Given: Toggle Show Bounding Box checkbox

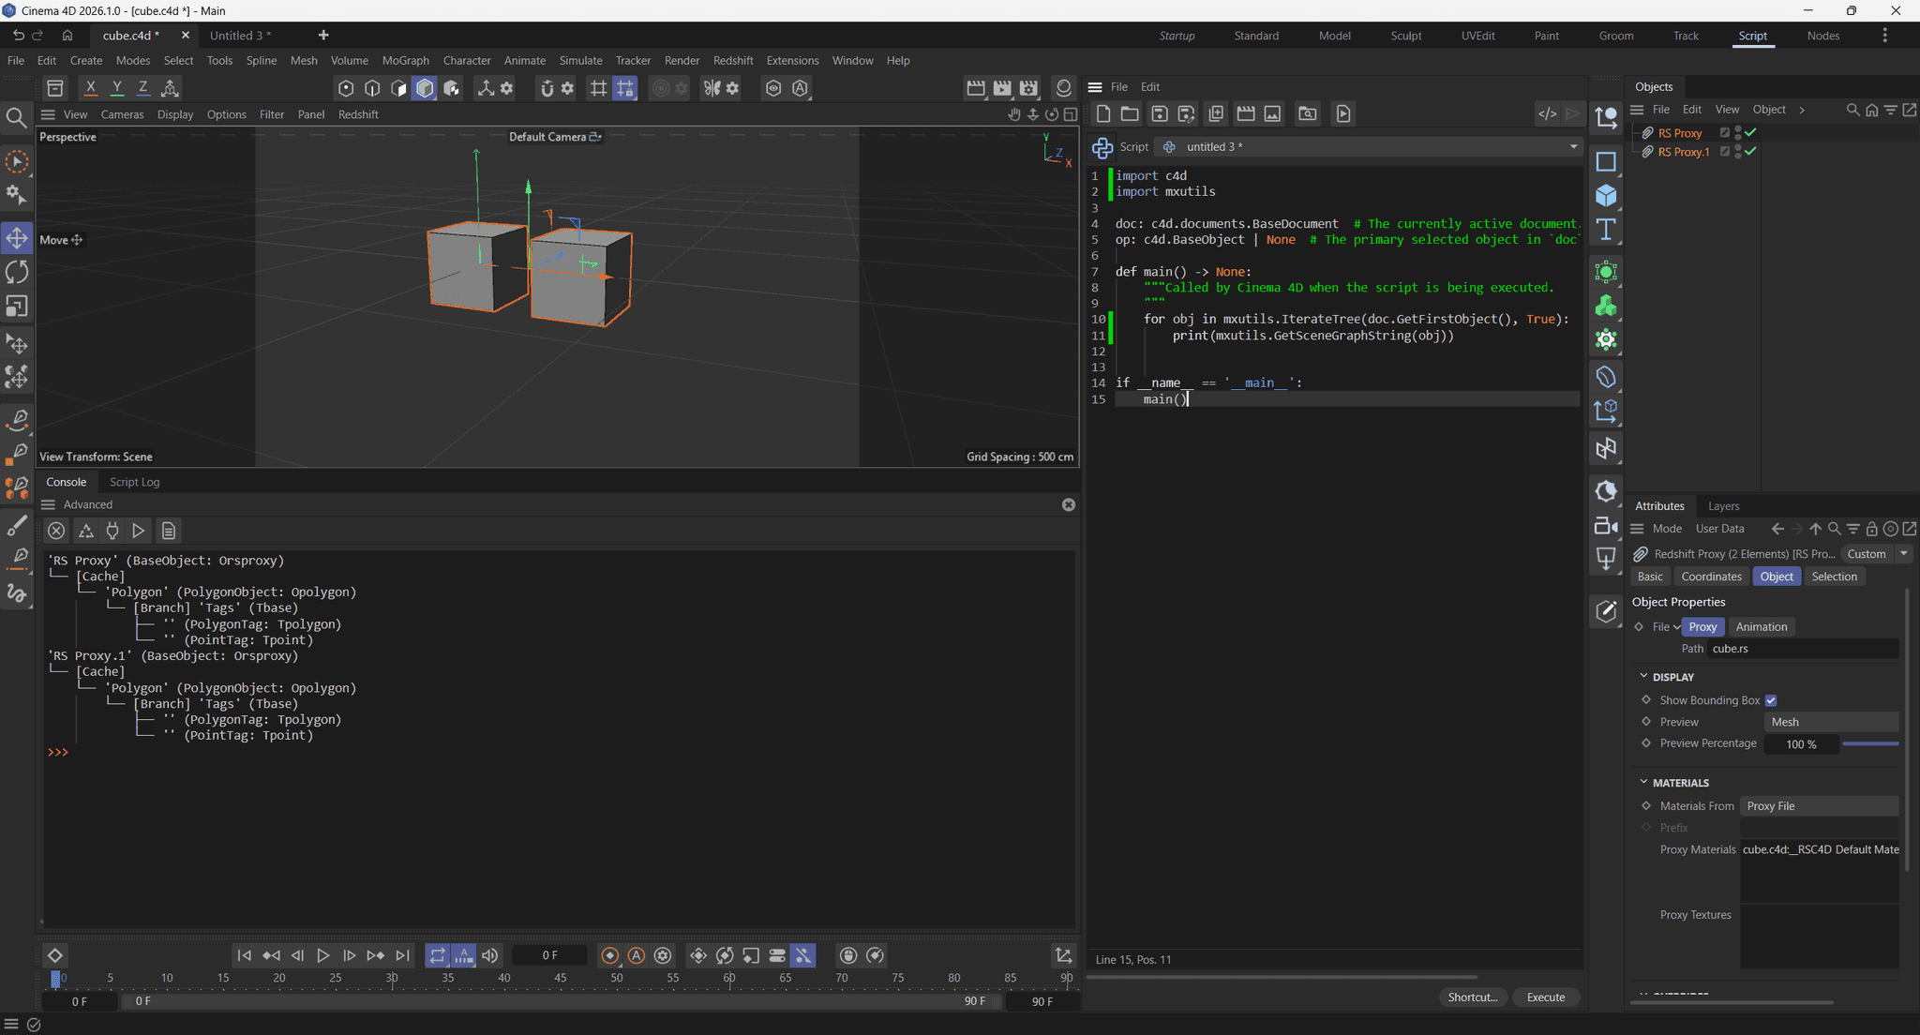Looking at the screenshot, I should click(x=1771, y=700).
